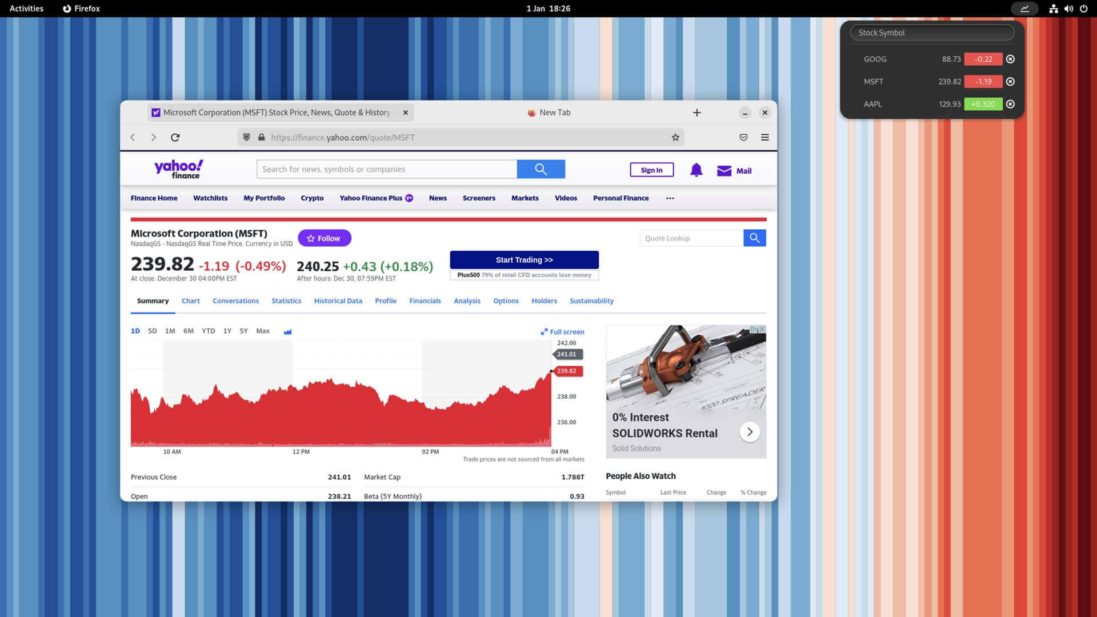The width and height of the screenshot is (1097, 617).
Task: Open Screeners in the nav bar
Action: point(479,198)
